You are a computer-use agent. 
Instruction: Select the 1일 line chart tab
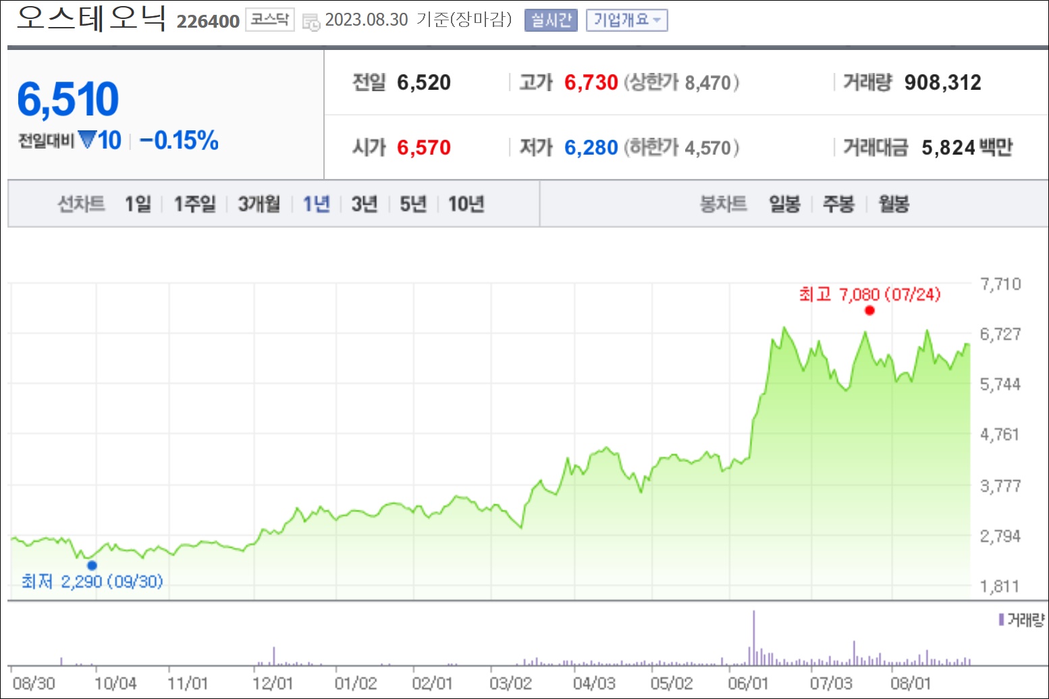point(138,203)
